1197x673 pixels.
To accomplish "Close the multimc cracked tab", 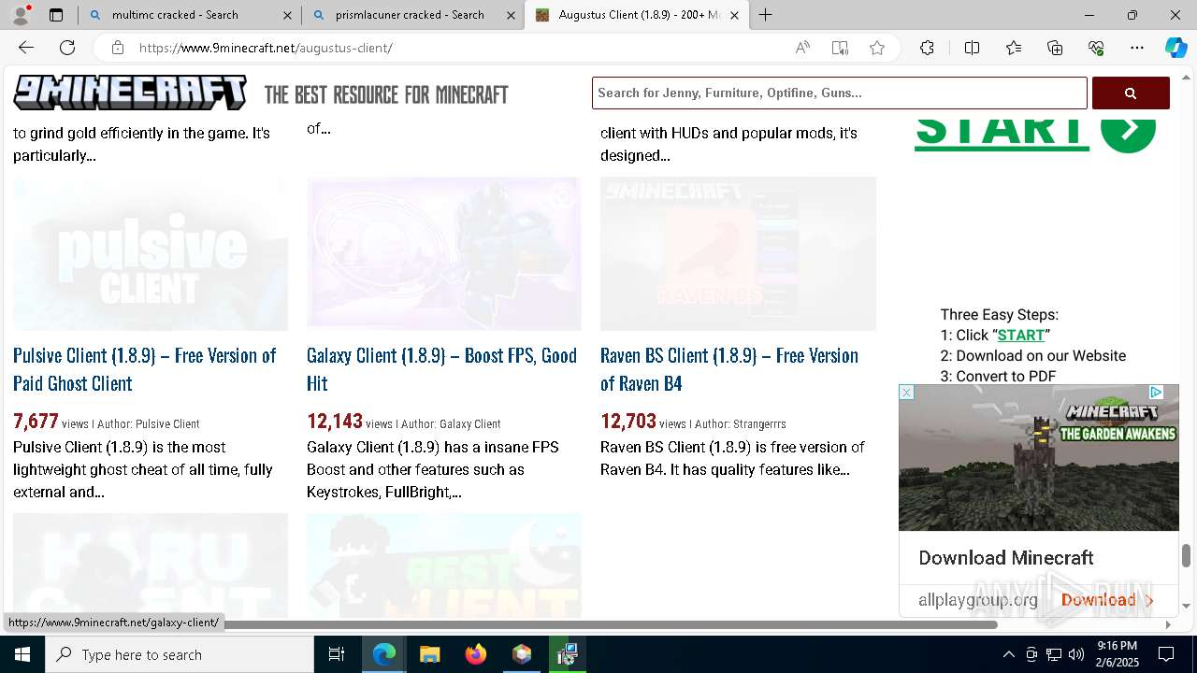I will click(x=287, y=15).
